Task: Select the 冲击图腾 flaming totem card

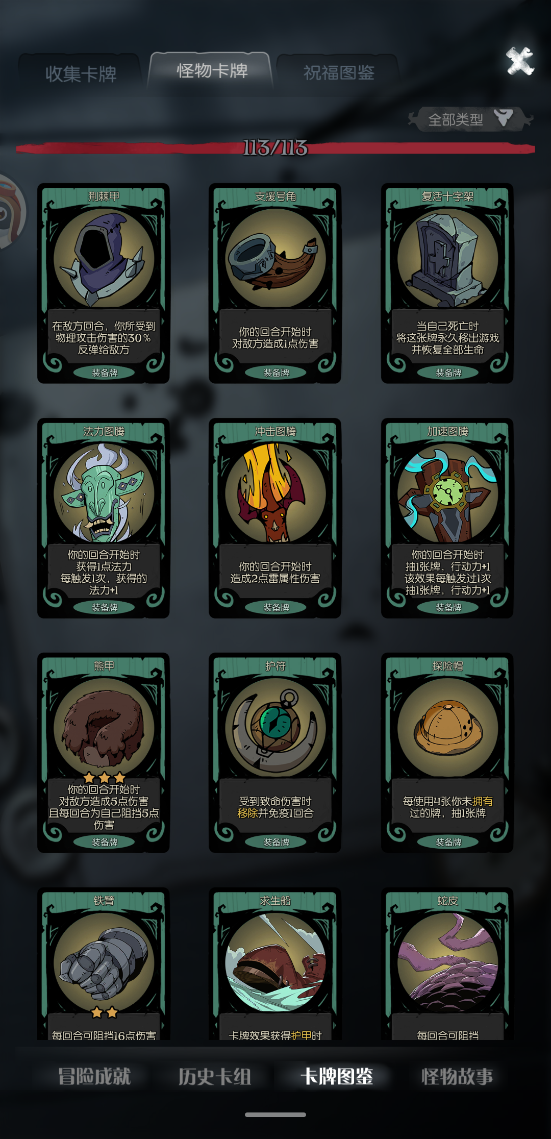Action: tap(275, 518)
